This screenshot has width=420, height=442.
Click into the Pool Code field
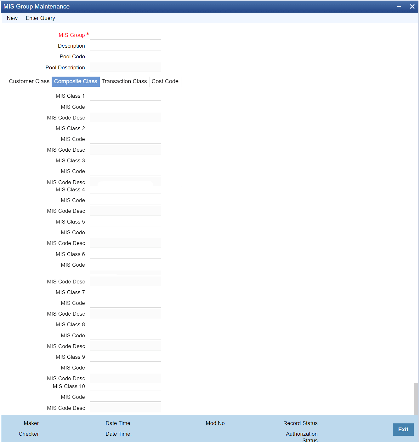tap(125, 56)
